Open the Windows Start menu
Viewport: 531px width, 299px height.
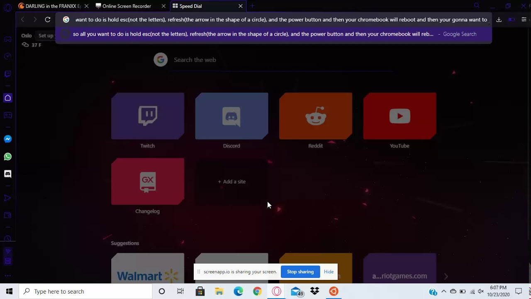[x=9, y=292]
